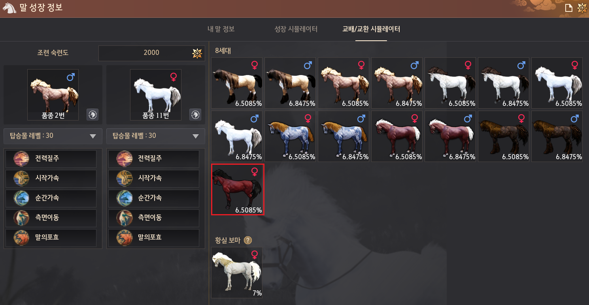Image resolution: width=589 pixels, height=305 pixels.
Task: Toggle the 시작가속 skill for the male horse
Action: tap(51, 179)
